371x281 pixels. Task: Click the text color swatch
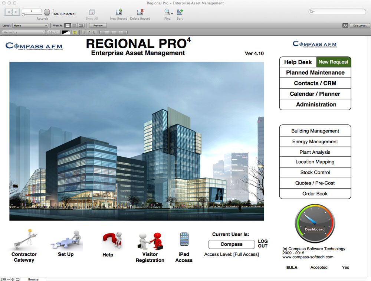click(66, 32)
